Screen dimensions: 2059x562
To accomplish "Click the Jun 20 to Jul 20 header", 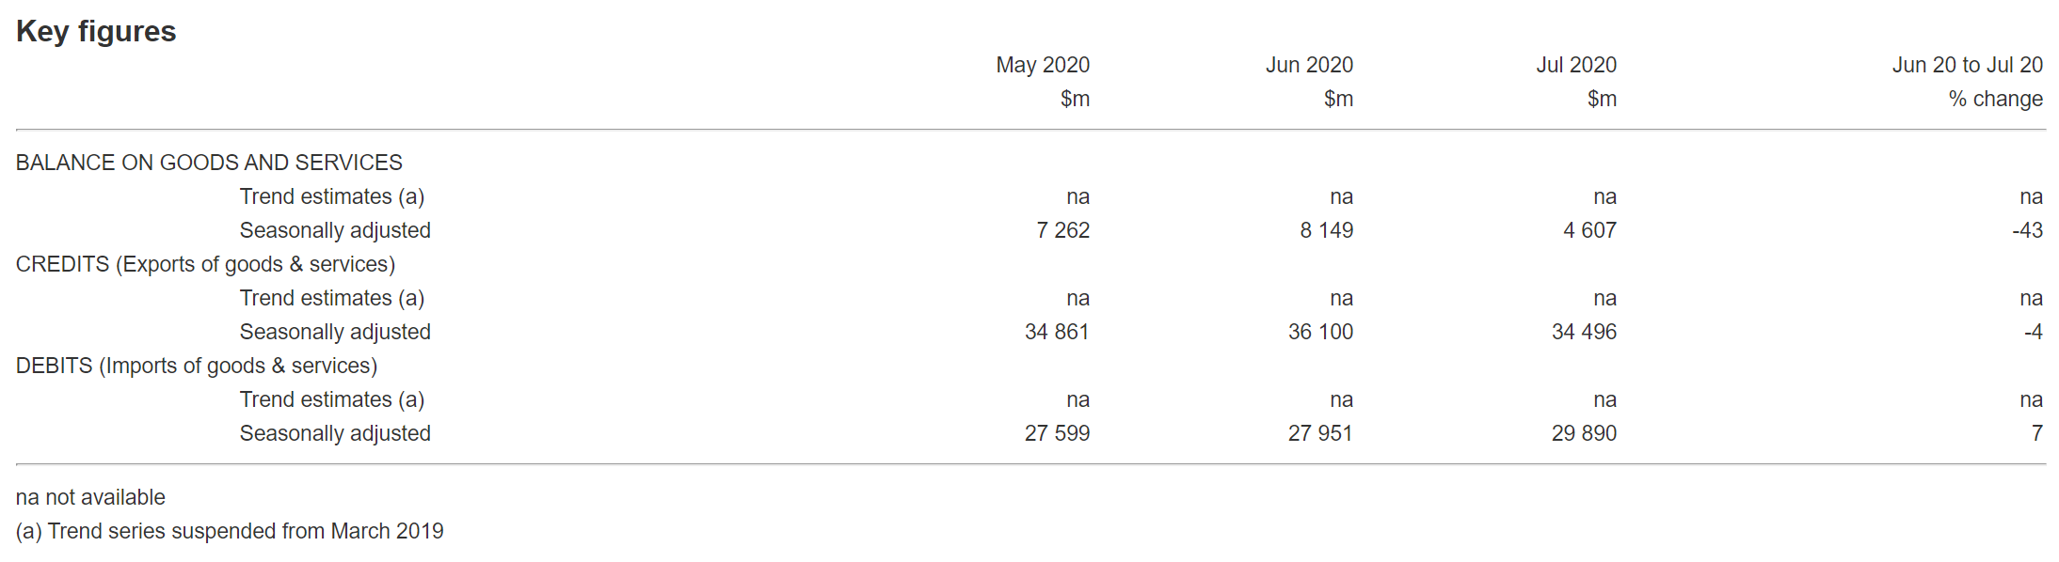I will pyautogui.click(x=1967, y=65).
